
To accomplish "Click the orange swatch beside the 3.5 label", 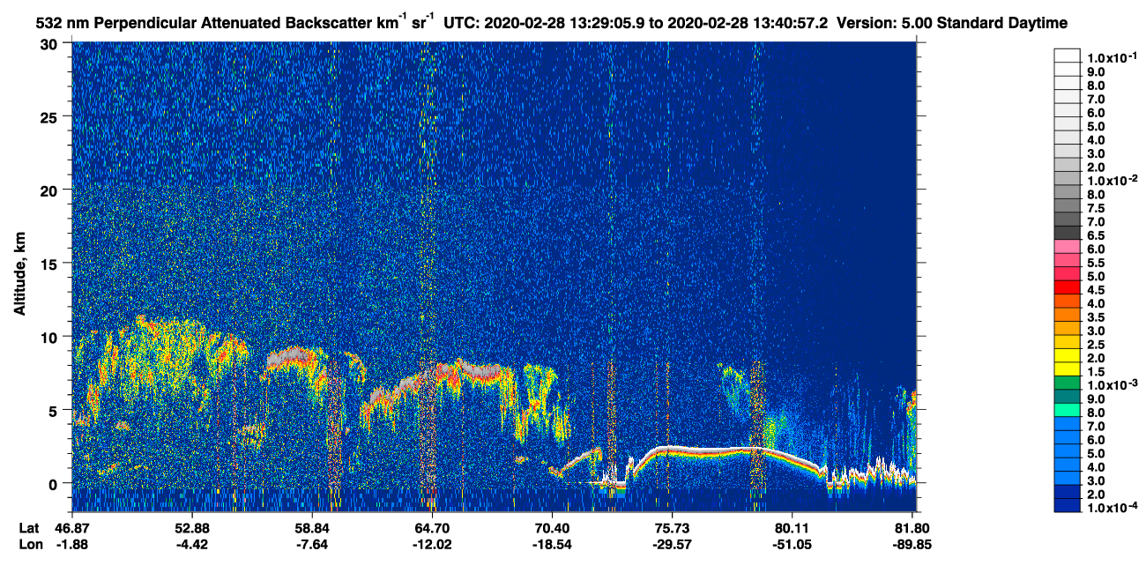I will 1067,316.
